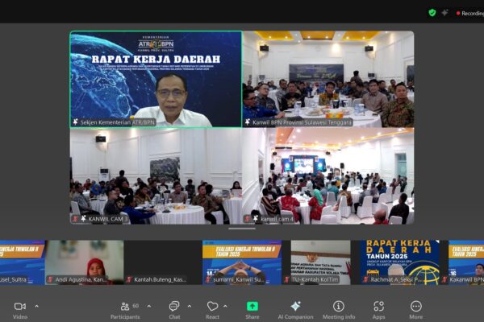The width and height of the screenshot is (484, 322).
Task: Click the green encryption shield icon
Action: point(432,13)
